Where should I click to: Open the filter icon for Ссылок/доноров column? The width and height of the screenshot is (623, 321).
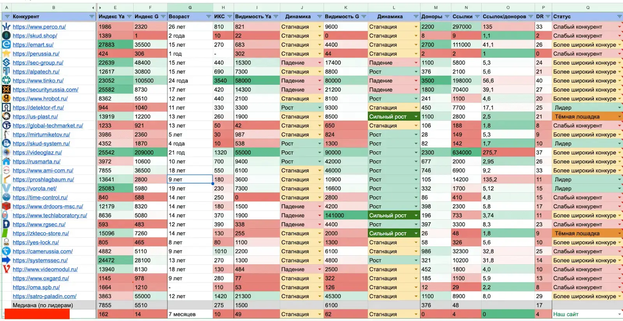(530, 17)
